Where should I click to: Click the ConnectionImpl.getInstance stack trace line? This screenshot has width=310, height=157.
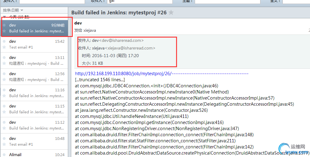coord(149,122)
